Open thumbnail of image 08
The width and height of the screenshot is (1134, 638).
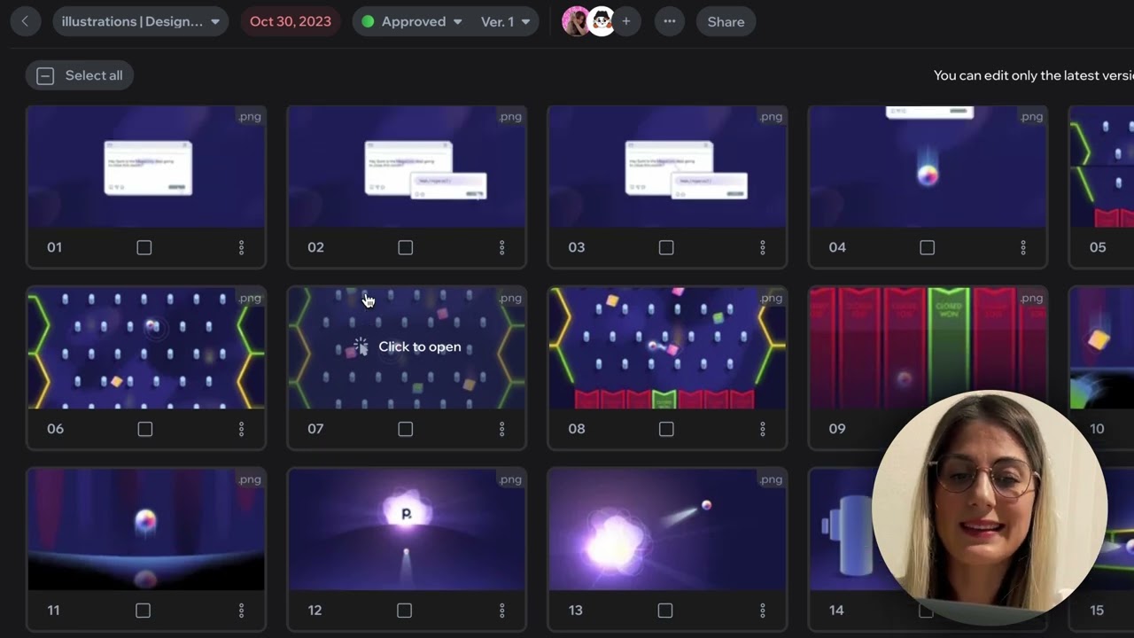(x=667, y=348)
